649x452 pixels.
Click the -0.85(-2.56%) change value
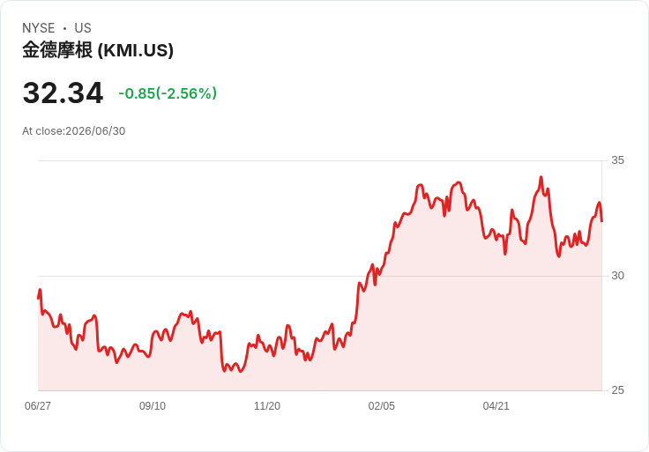[x=168, y=93]
